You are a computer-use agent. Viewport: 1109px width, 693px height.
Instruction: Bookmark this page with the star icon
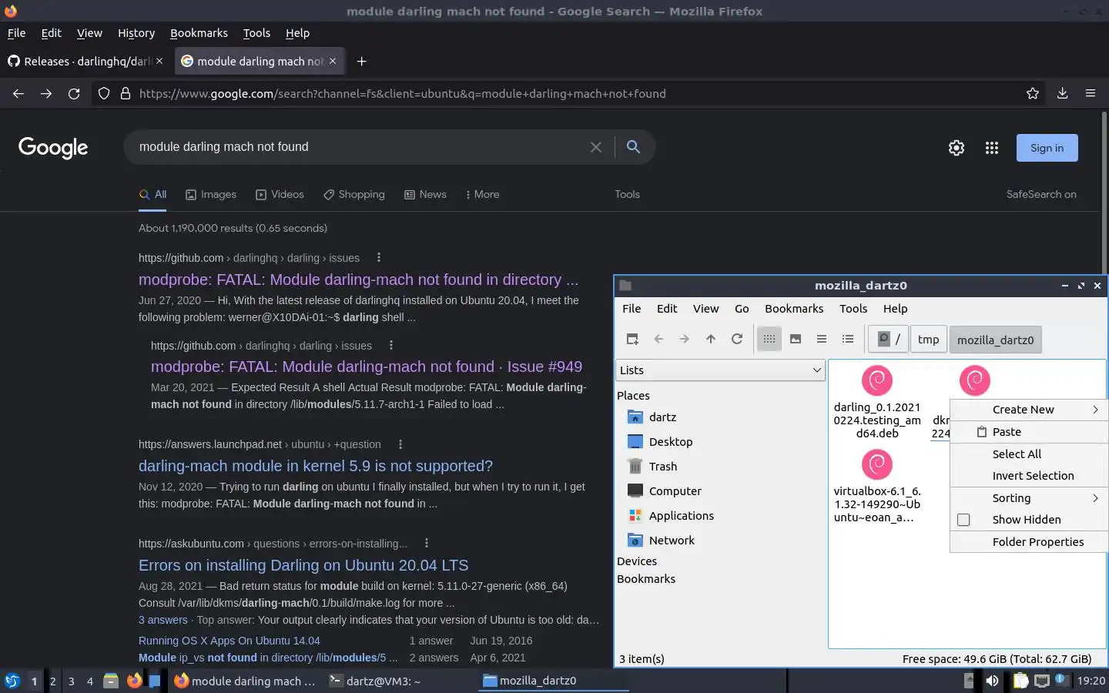1033,93
